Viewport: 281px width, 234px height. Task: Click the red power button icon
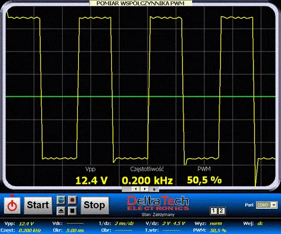click(12, 205)
